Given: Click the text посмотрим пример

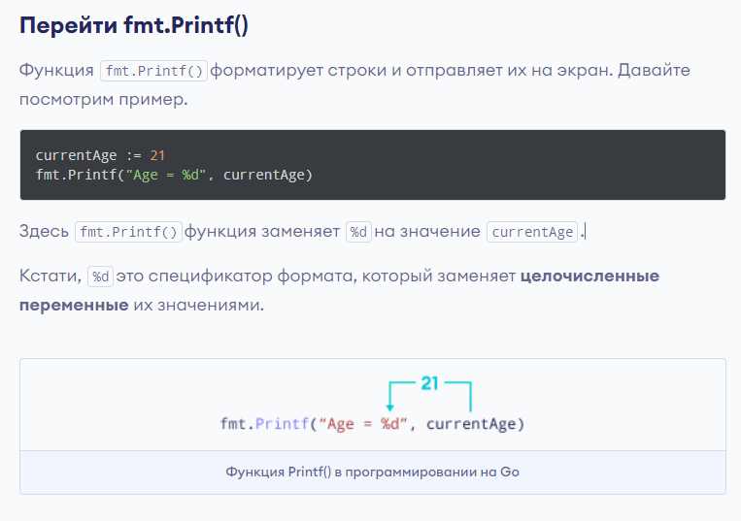Looking at the screenshot, I should coord(104,100).
